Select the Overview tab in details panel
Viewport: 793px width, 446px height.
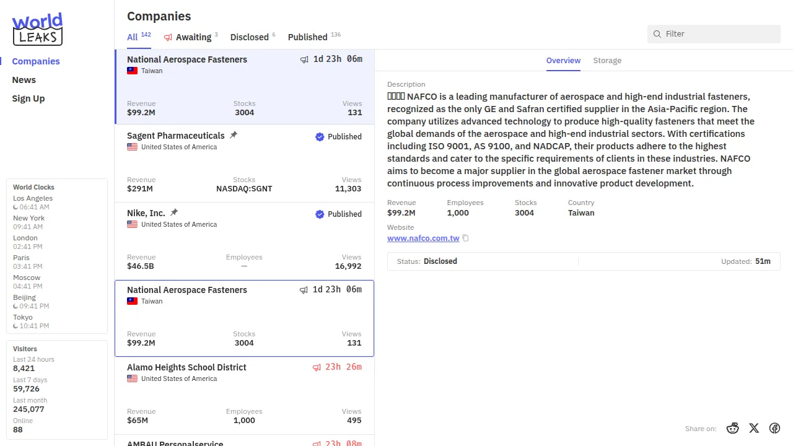563,61
